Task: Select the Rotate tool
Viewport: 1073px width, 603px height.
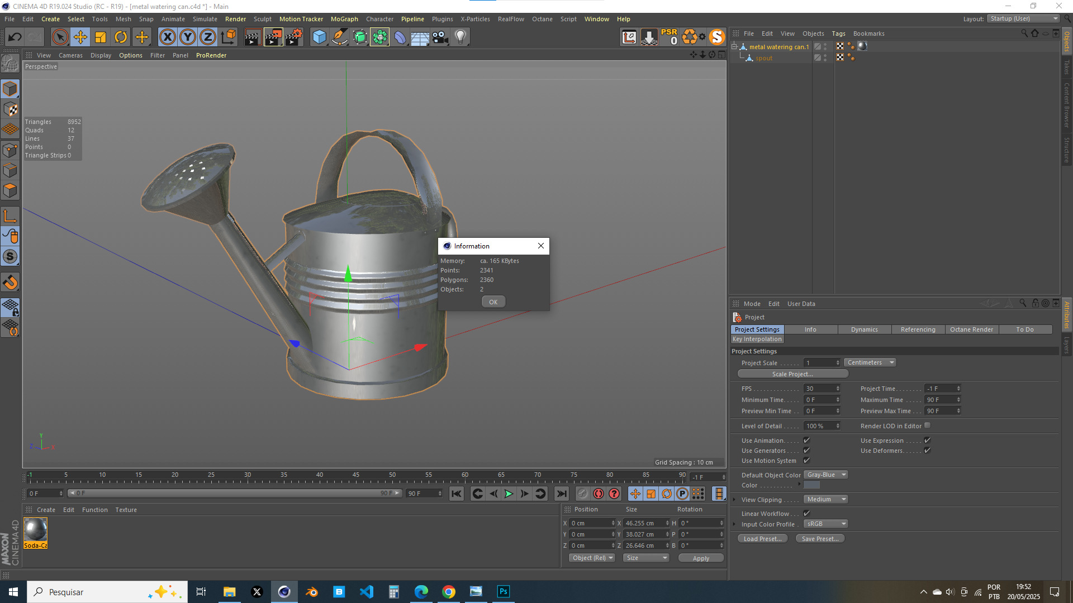Action: click(x=121, y=37)
